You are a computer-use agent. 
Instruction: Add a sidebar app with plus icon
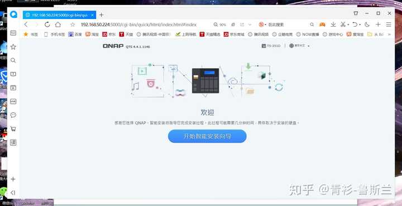coord(13,179)
